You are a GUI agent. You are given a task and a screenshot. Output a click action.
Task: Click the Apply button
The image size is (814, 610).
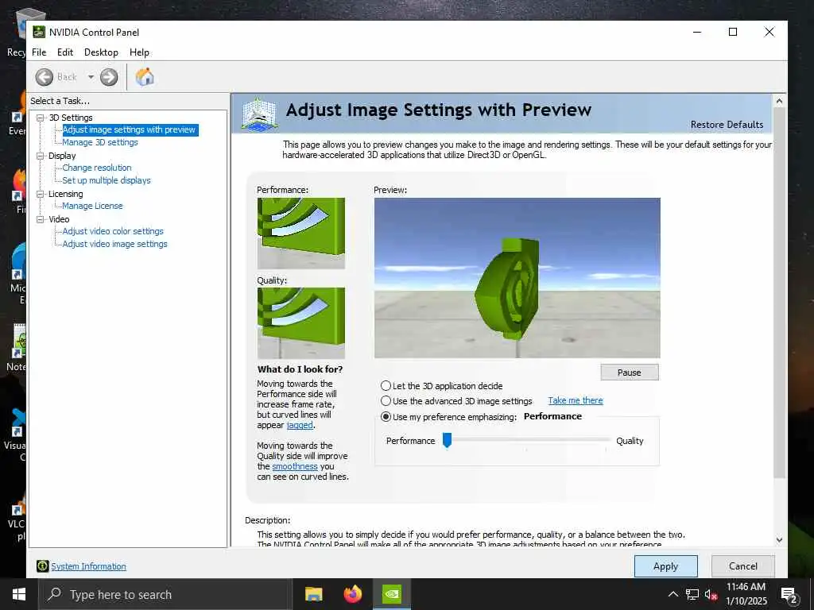click(665, 566)
